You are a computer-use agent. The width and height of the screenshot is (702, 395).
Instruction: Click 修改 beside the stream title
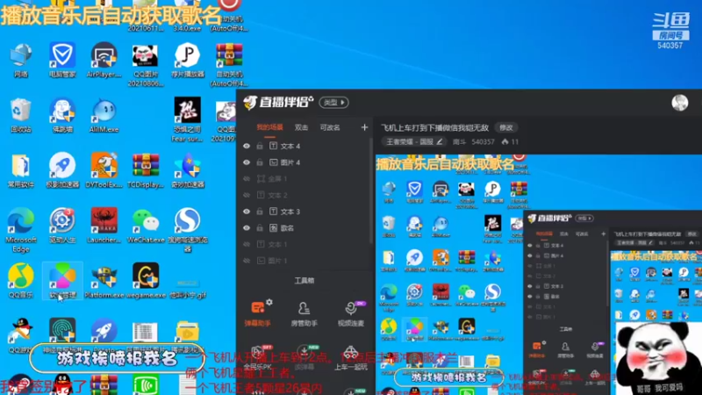point(506,127)
